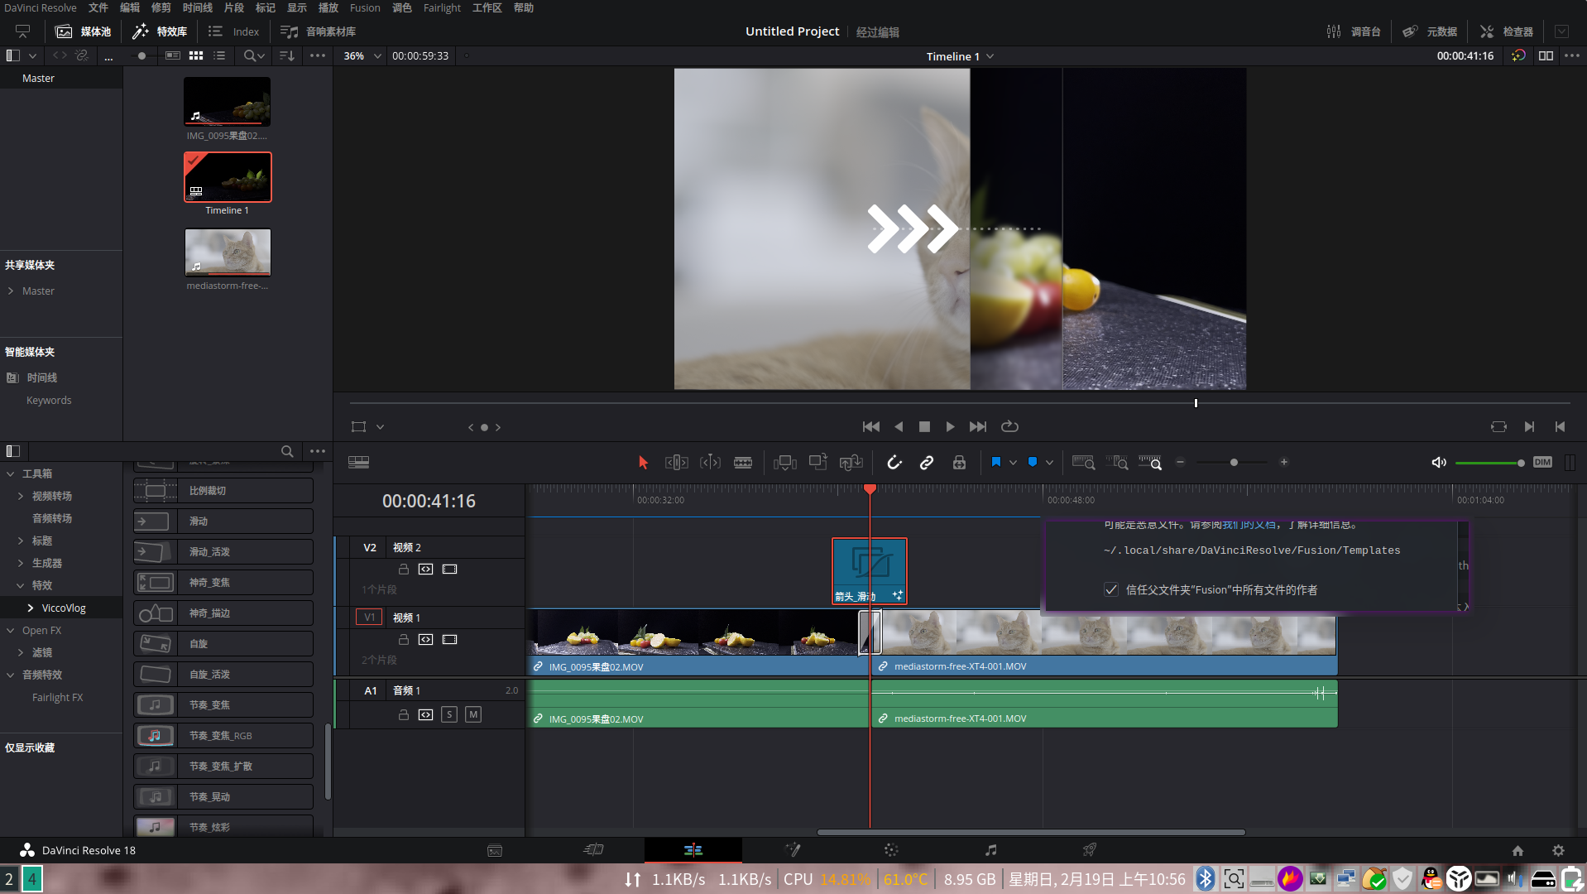The image size is (1587, 894).
Task: Mute the 音频 1 audio track
Action: pyautogui.click(x=473, y=714)
